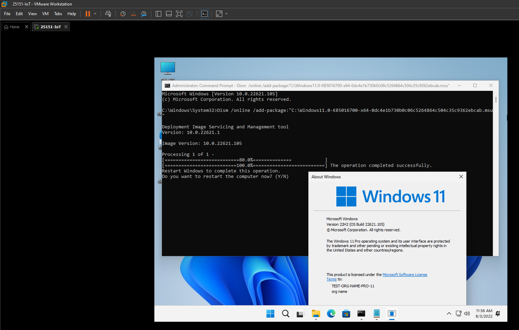The height and width of the screenshot is (330, 519).
Task: Open taskbar Search
Action: click(x=286, y=313)
